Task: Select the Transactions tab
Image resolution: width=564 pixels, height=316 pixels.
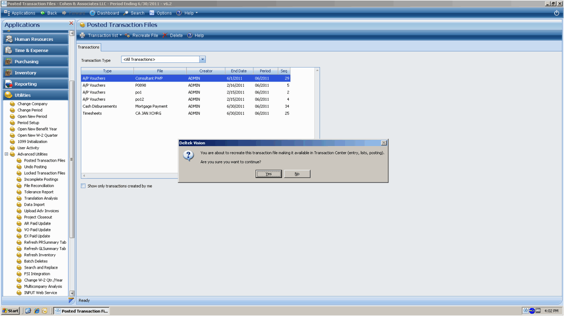Action: [89, 47]
